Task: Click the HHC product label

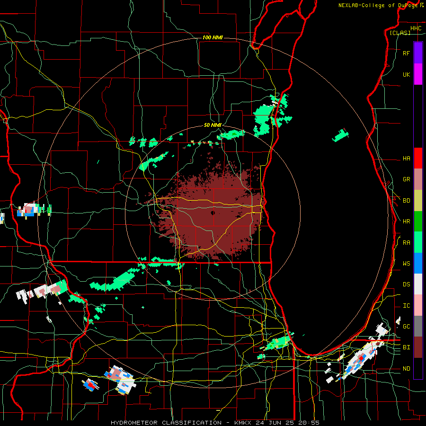Action: [416, 28]
